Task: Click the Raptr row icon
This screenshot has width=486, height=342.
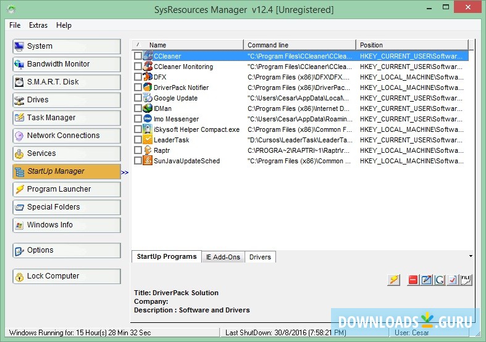Action: [148, 150]
